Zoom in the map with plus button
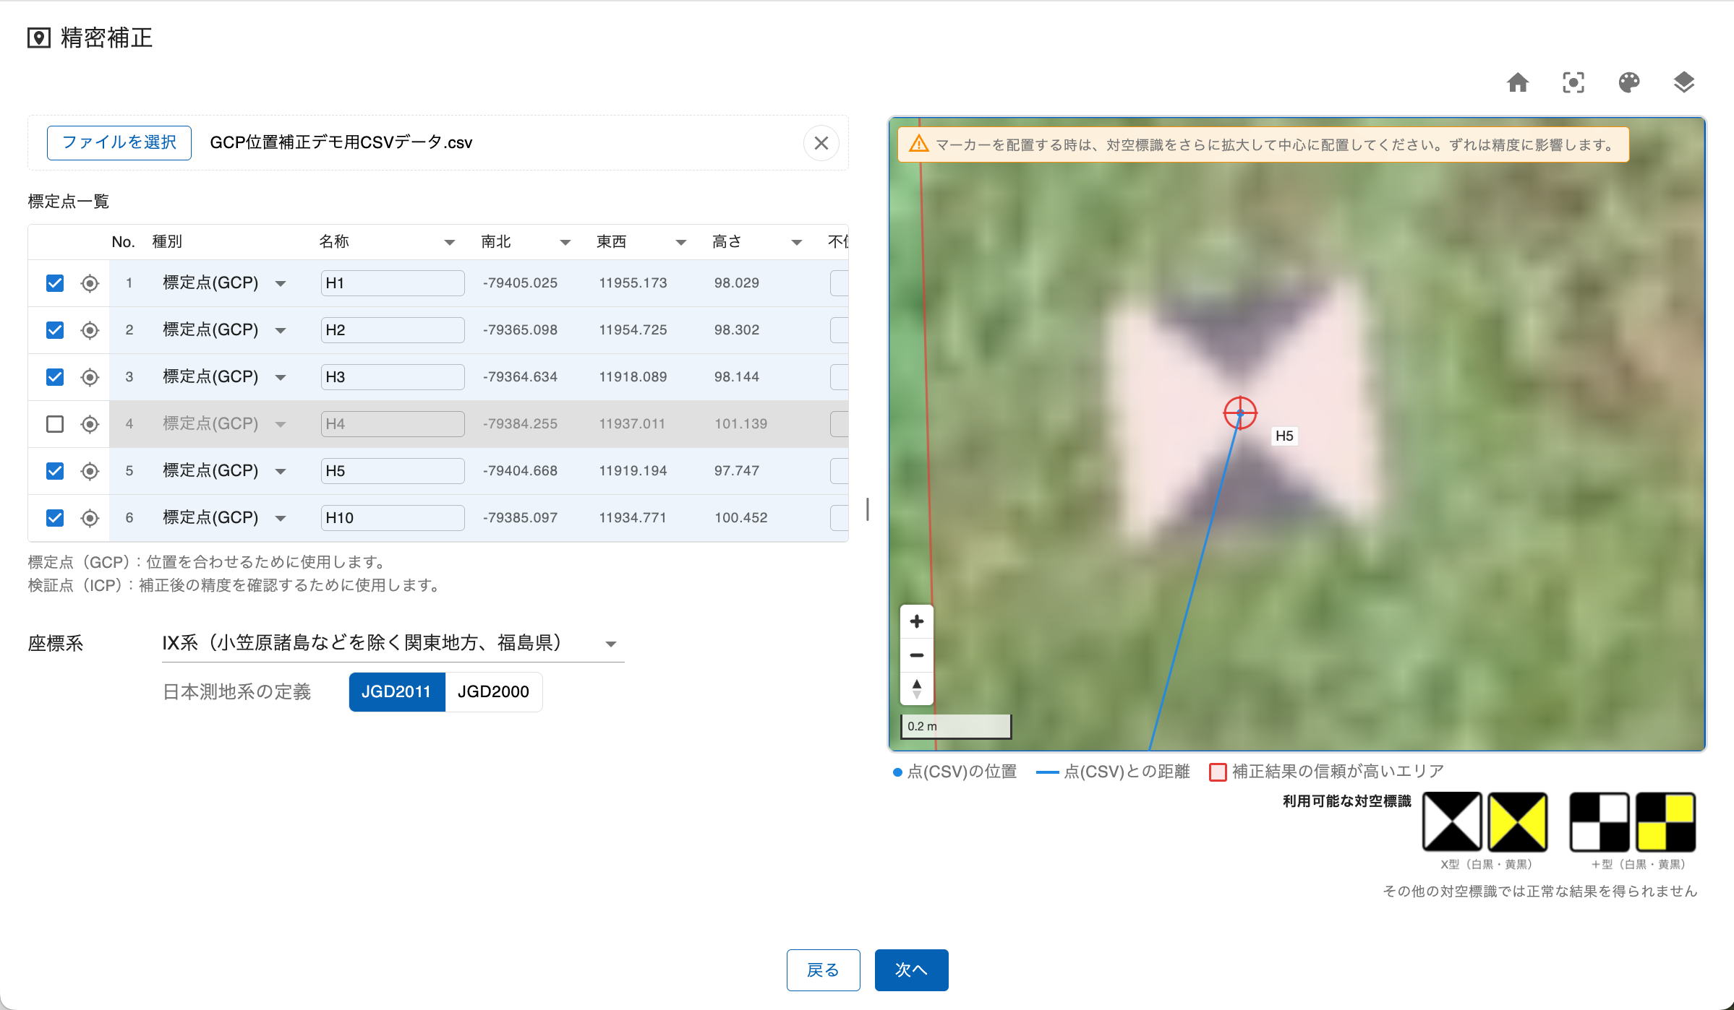Viewport: 1734px width, 1010px height. pos(916,621)
